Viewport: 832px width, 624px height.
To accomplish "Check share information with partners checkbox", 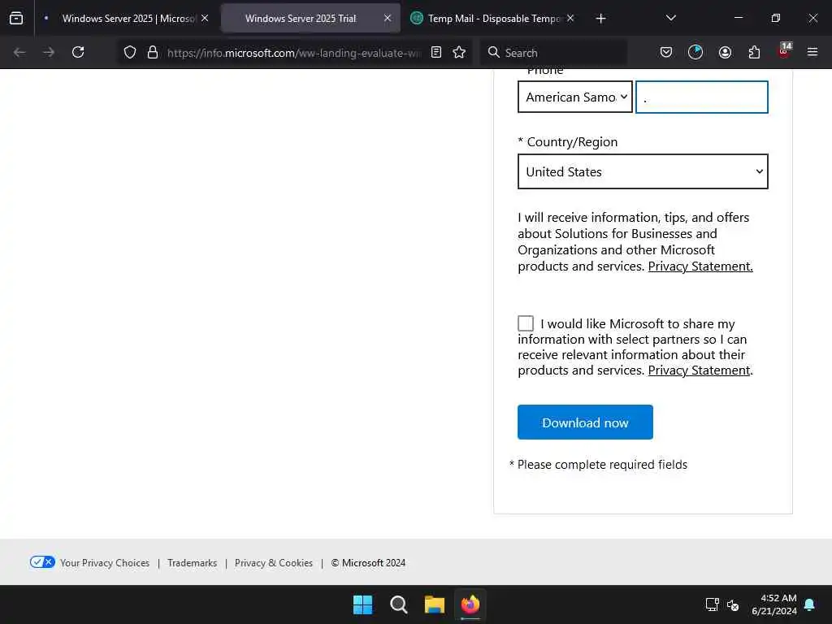I will click(526, 323).
